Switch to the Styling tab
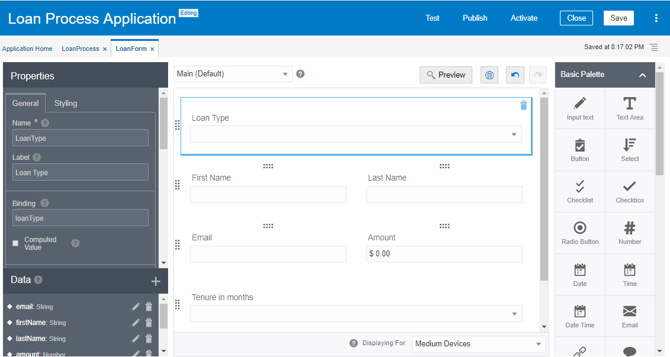The width and height of the screenshot is (670, 357). pyautogui.click(x=66, y=104)
